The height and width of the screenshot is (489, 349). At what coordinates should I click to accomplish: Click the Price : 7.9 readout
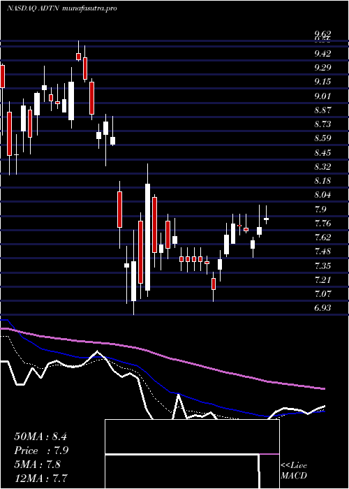point(41,451)
